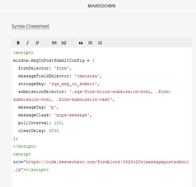196x187 pixels.
Task: Click the formSelector 'form' value
Action: tap(62, 68)
